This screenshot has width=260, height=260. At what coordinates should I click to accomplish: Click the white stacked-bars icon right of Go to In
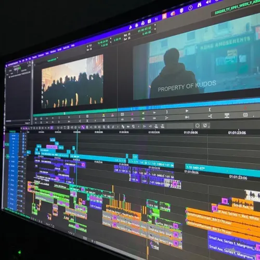pyautogui.click(x=227, y=115)
